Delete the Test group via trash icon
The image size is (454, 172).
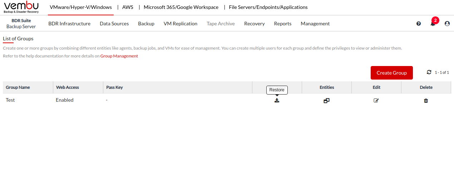point(426,101)
